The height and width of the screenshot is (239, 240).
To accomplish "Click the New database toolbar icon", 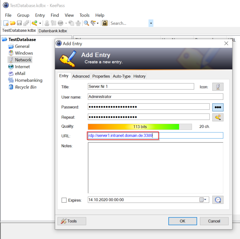I will point(6,23).
